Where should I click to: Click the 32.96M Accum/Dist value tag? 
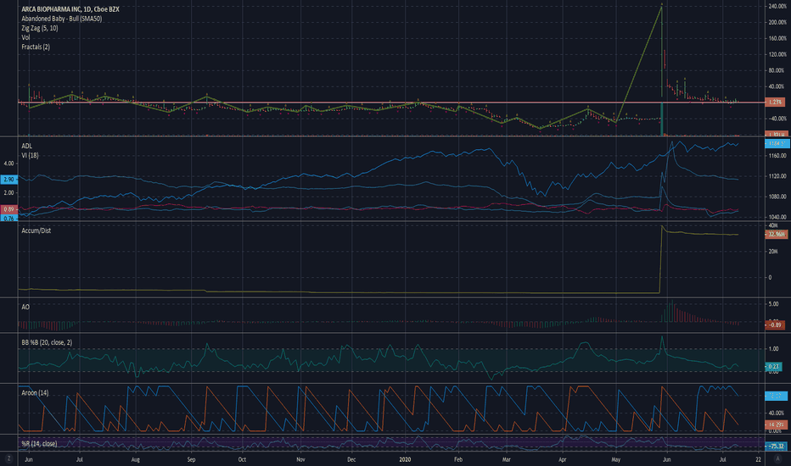[776, 234]
